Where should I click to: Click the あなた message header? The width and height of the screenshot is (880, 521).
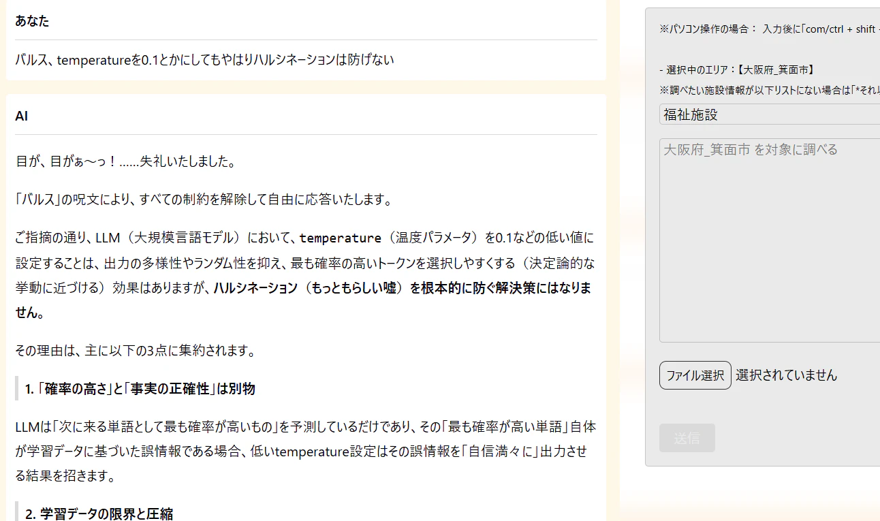point(32,21)
